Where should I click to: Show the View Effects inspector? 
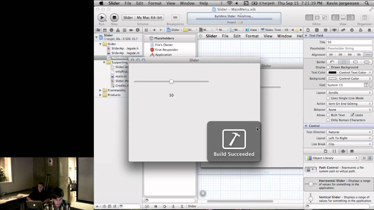[x=369, y=30]
